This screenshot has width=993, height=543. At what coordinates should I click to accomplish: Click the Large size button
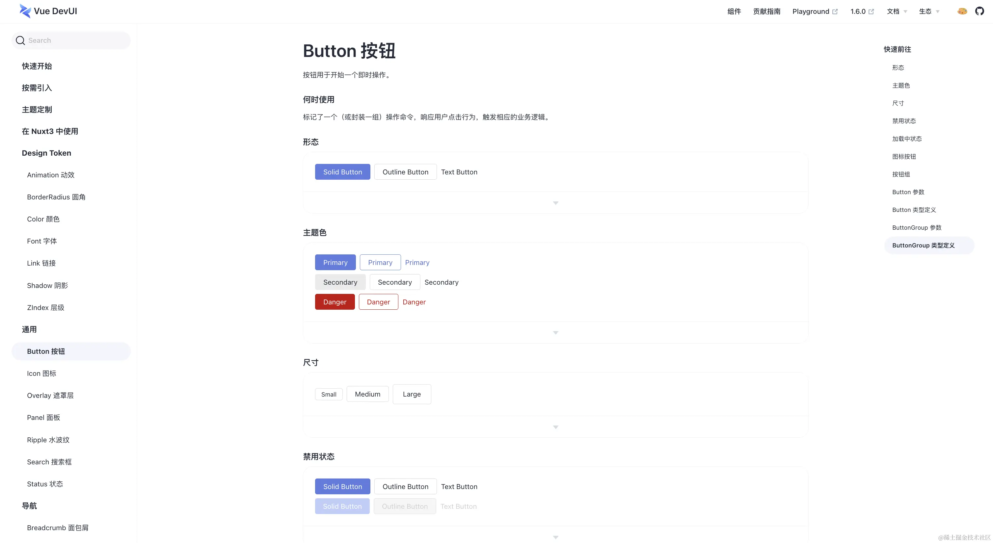[412, 394]
